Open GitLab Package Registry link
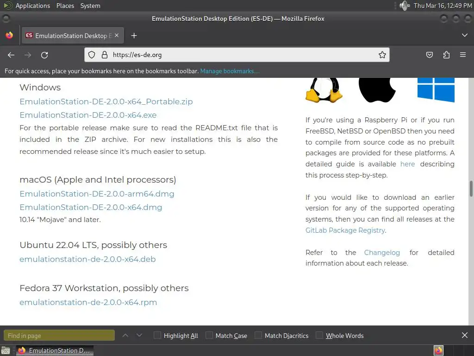 pos(345,230)
